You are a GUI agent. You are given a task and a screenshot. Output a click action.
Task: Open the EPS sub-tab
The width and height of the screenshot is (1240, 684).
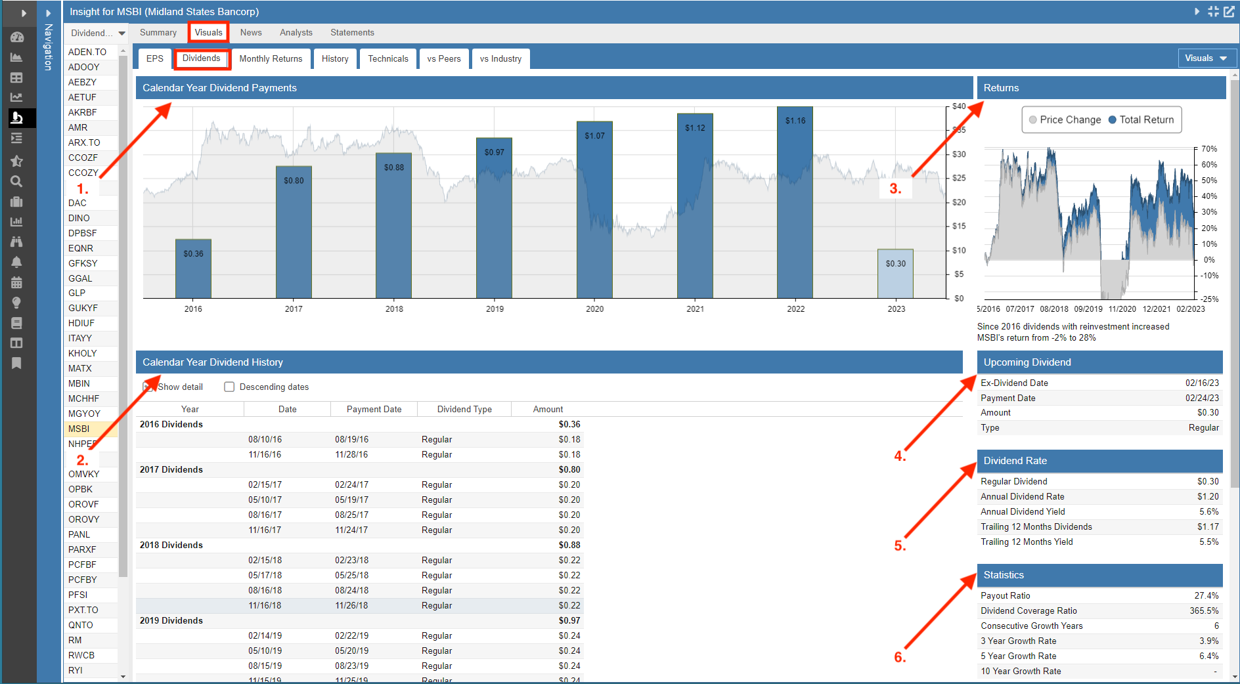155,58
